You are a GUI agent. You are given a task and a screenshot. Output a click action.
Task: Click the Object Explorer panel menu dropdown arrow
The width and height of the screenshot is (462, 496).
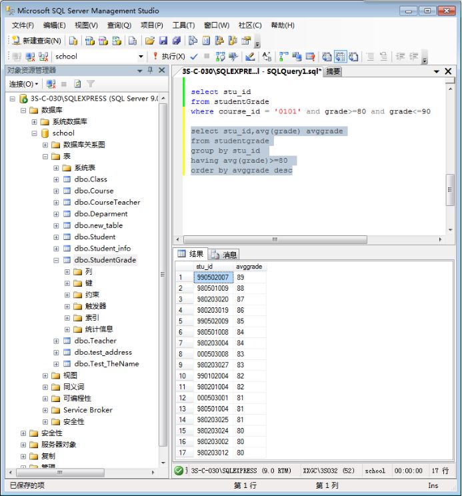click(x=140, y=71)
